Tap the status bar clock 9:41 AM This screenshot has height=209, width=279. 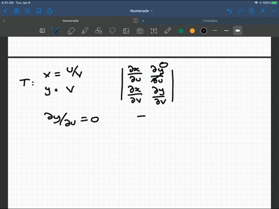[8, 3]
